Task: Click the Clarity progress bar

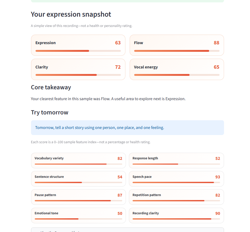Action: click(78, 75)
